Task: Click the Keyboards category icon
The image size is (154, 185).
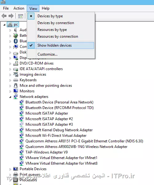Action: coord(15,80)
